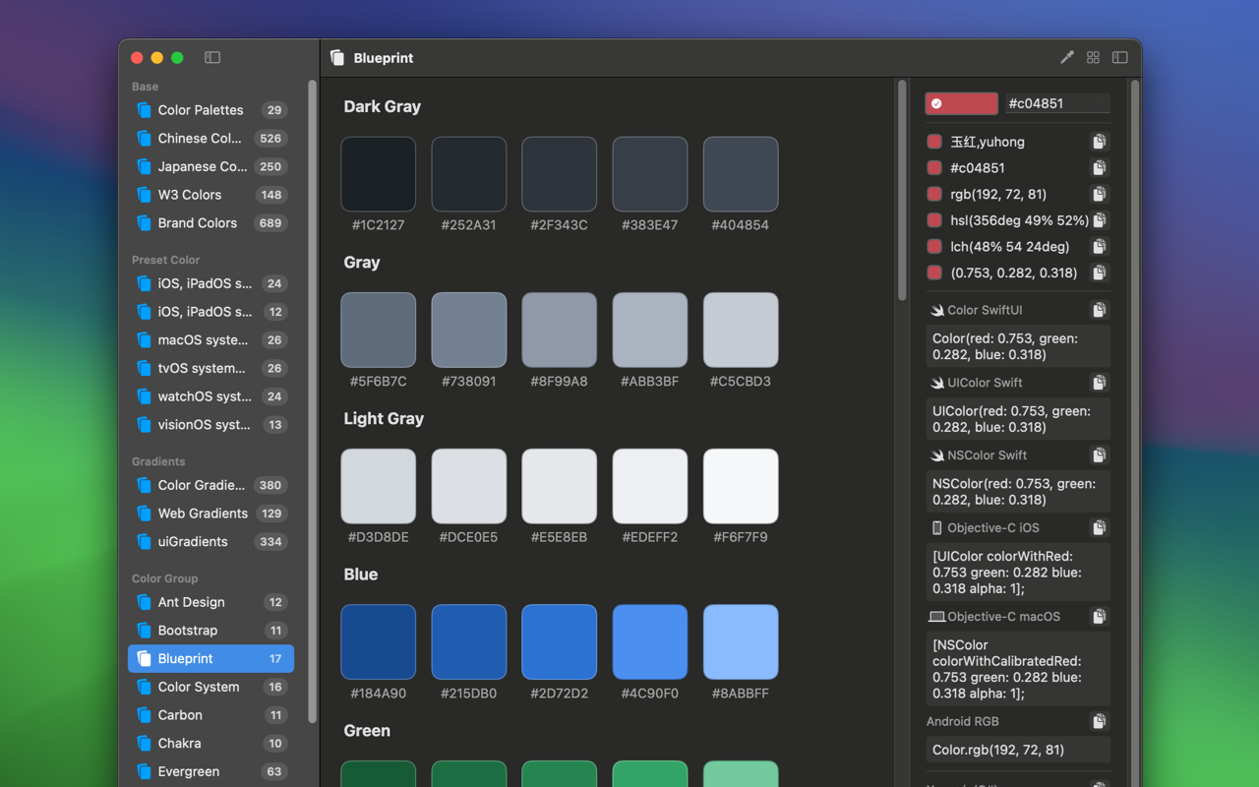Select Ant Design color group
Image resolution: width=1259 pixels, height=787 pixels.
tap(210, 602)
